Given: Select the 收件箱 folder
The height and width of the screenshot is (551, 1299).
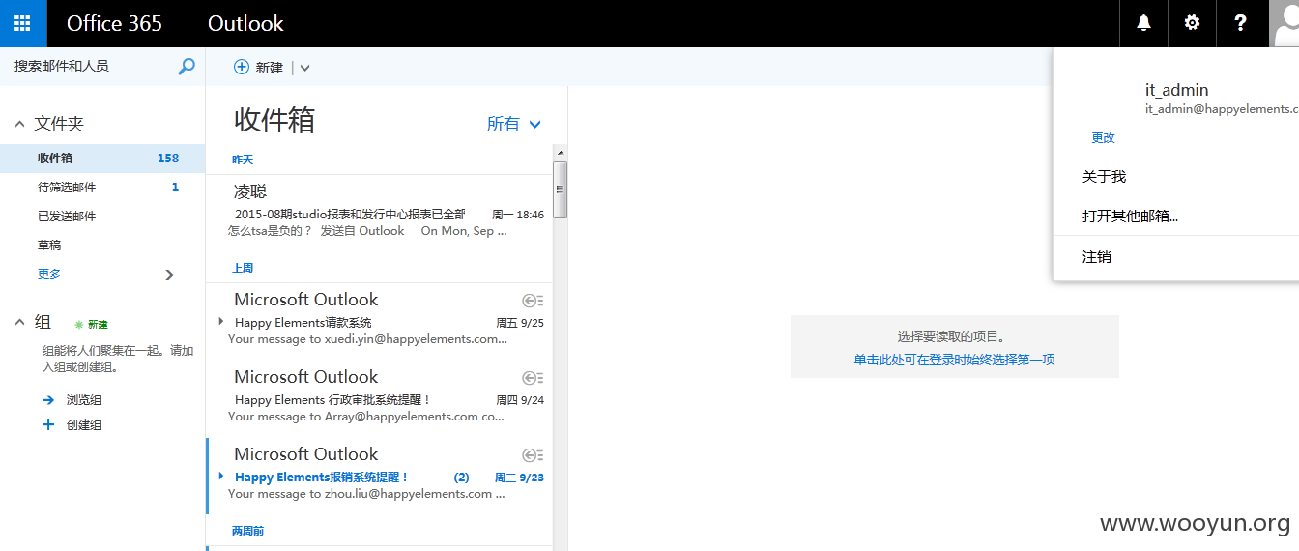Looking at the screenshot, I should [102, 159].
